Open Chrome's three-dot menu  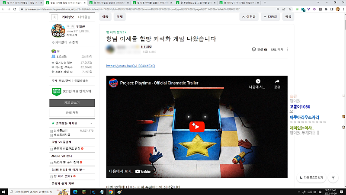coord(343,9)
